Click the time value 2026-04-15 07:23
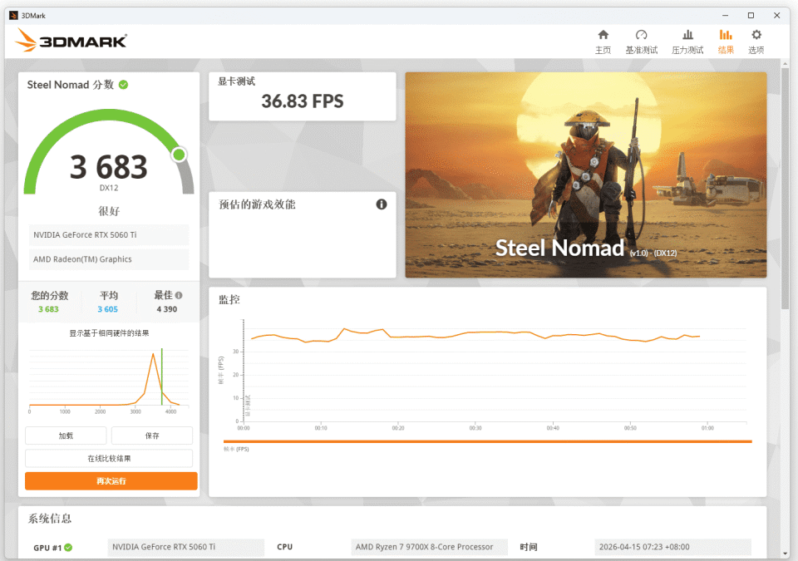 click(672, 547)
